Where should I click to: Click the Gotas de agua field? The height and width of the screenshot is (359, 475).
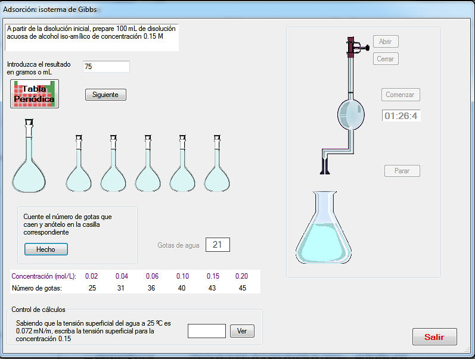218,245
